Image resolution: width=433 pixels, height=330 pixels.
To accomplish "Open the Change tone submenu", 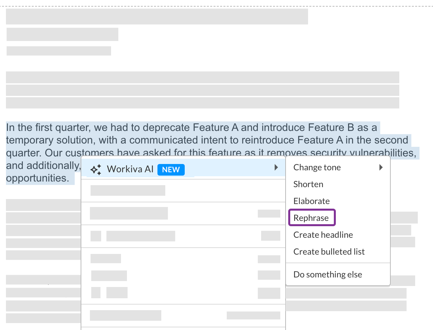I will pos(317,167).
